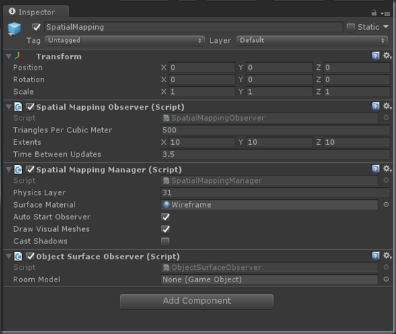
Task: Open Spatial Mapping Manager help icon
Action: [x=375, y=169]
